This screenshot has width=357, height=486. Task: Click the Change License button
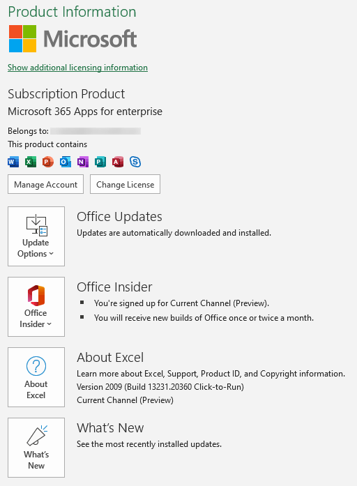pyautogui.click(x=126, y=184)
